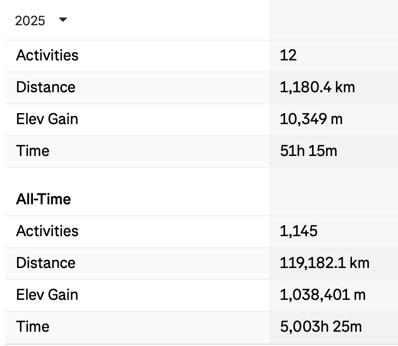This screenshot has height=346, width=398.
Task: Click the All-Time section heading
Action: click(x=43, y=199)
